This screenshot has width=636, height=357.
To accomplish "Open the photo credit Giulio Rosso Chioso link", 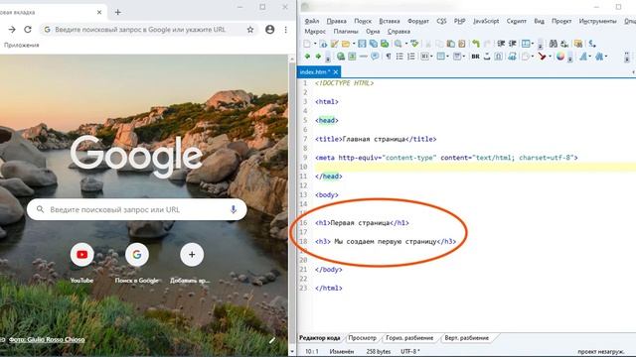I will click(x=47, y=339).
